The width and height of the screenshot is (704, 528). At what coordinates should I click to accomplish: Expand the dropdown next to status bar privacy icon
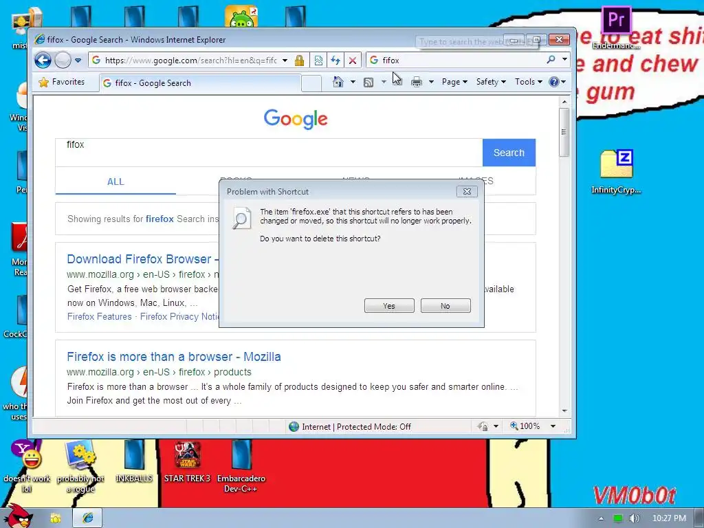(496, 426)
